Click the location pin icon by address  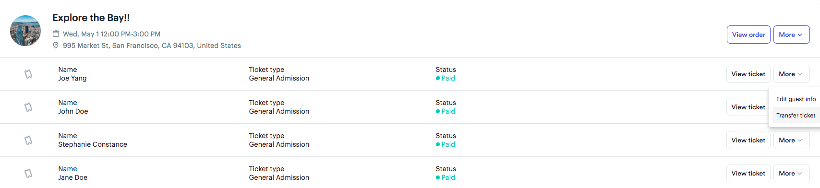[x=56, y=45]
